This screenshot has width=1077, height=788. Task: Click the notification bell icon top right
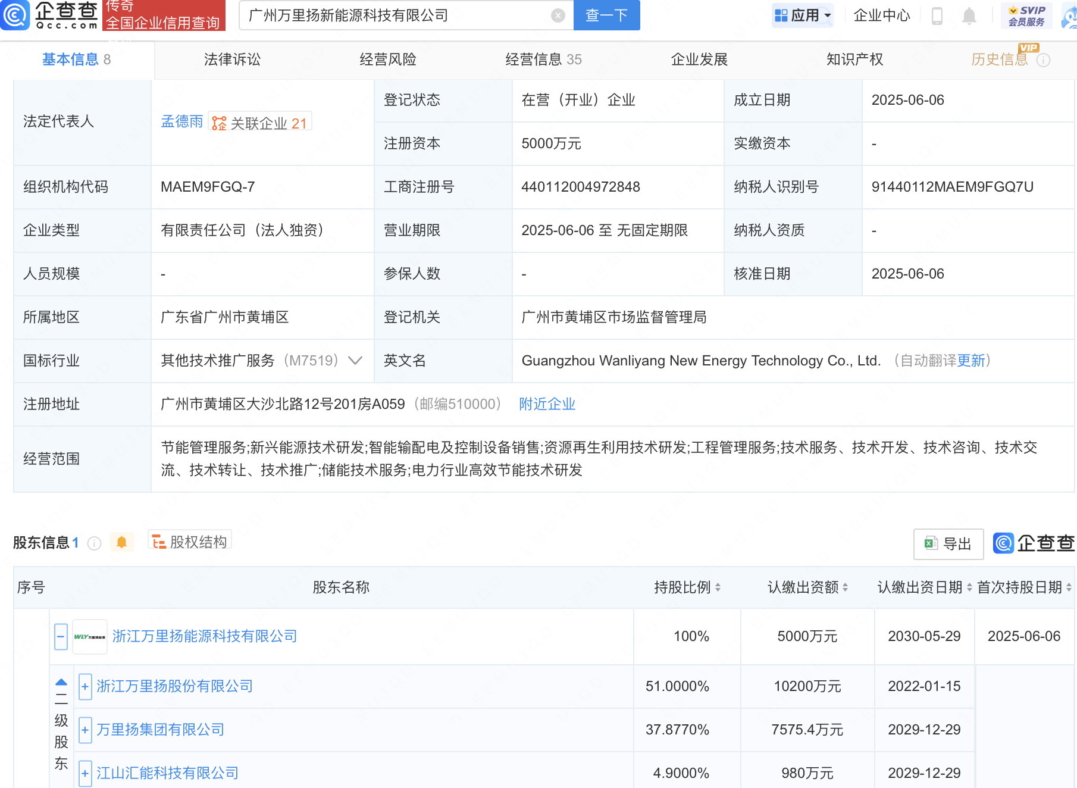coord(969,16)
